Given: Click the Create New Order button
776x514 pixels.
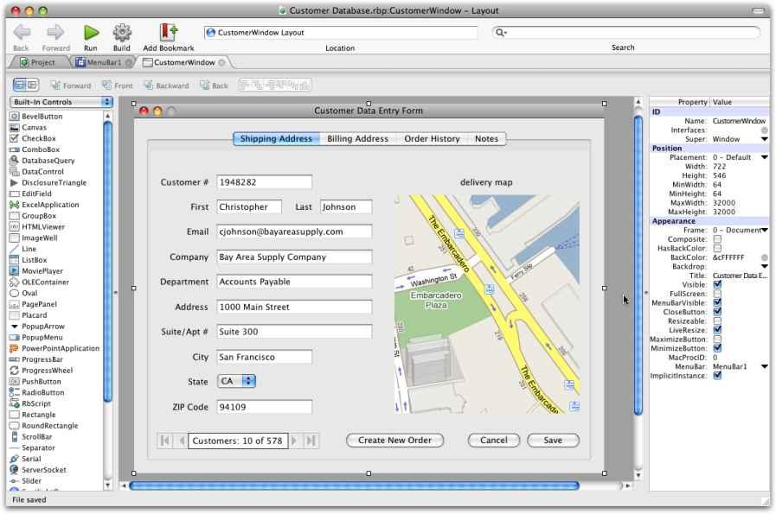Looking at the screenshot, I should pos(394,441).
